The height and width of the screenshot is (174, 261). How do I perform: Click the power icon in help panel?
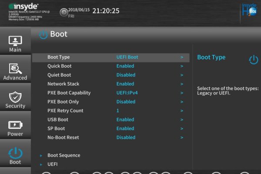[x=254, y=60]
